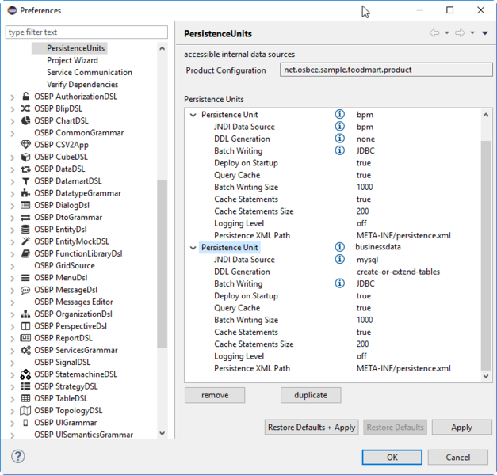Click the create-or-extend-tables DDL value
The width and height of the screenshot is (497, 475).
tap(398, 272)
